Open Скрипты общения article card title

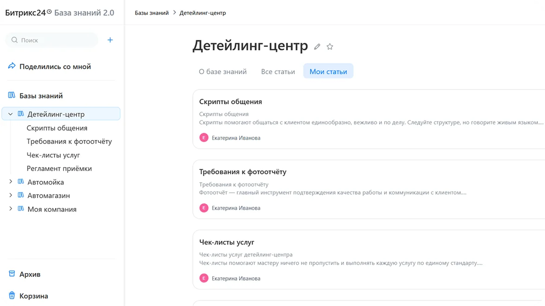point(230,102)
